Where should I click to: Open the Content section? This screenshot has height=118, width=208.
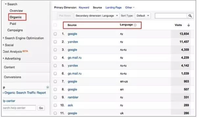9,67
